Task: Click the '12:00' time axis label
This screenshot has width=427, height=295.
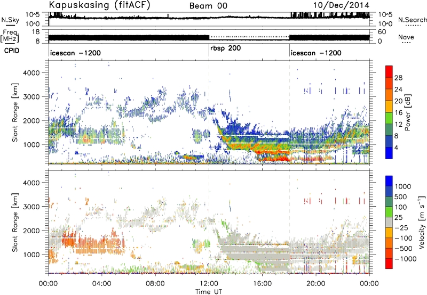Action: tap(209, 284)
